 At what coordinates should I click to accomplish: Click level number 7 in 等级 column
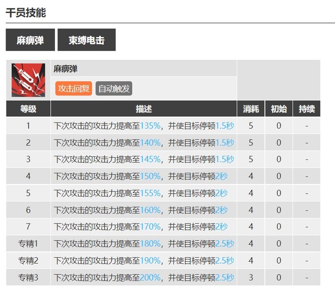click(28, 227)
